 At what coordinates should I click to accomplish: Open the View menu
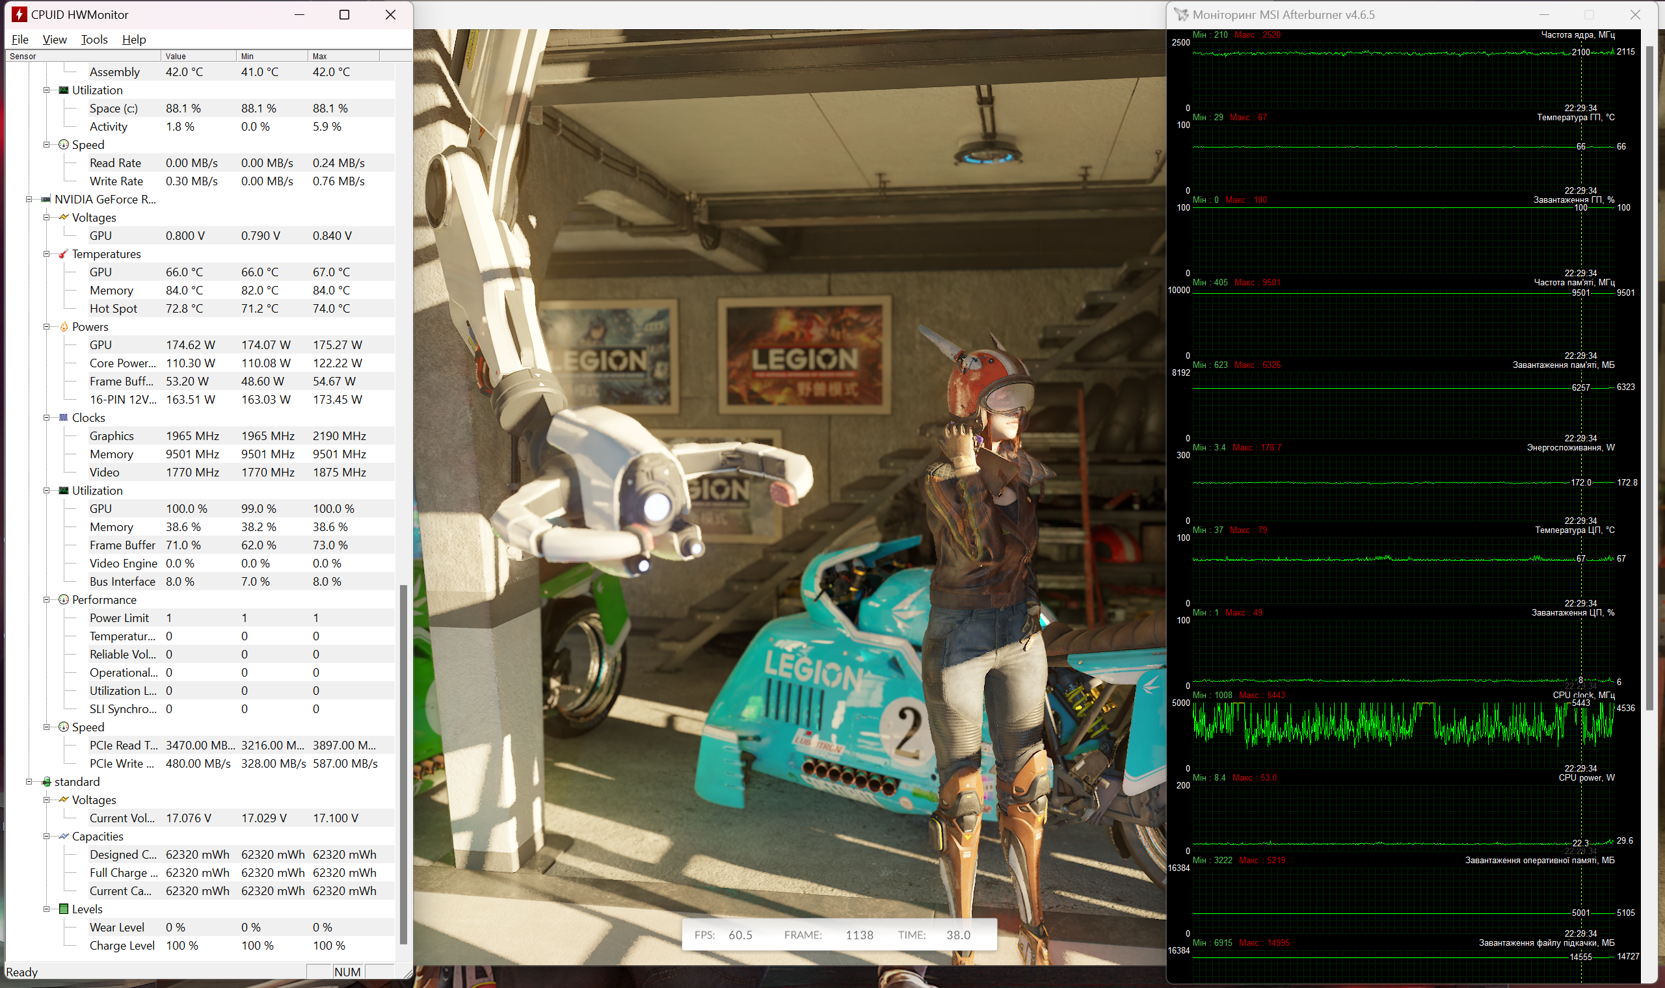click(55, 39)
